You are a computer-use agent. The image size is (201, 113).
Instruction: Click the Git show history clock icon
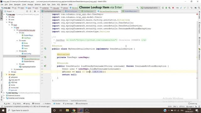coord(188,8)
